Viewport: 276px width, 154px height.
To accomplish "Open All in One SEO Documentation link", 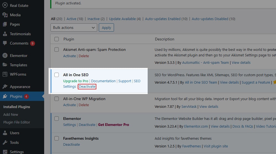I will pos(103,81).
